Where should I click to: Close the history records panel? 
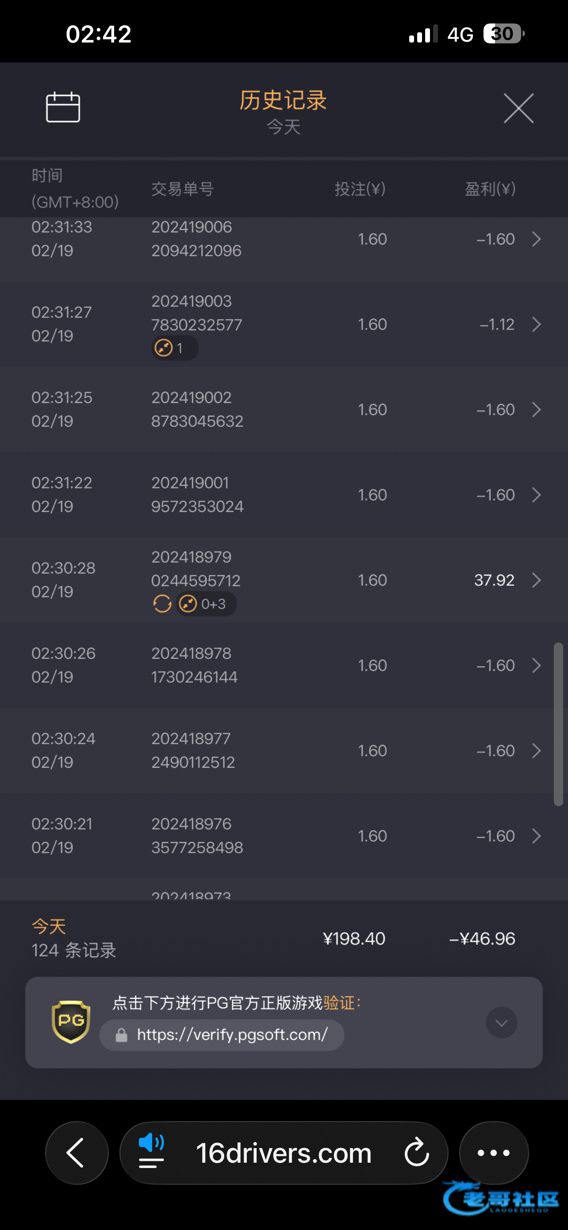518,108
